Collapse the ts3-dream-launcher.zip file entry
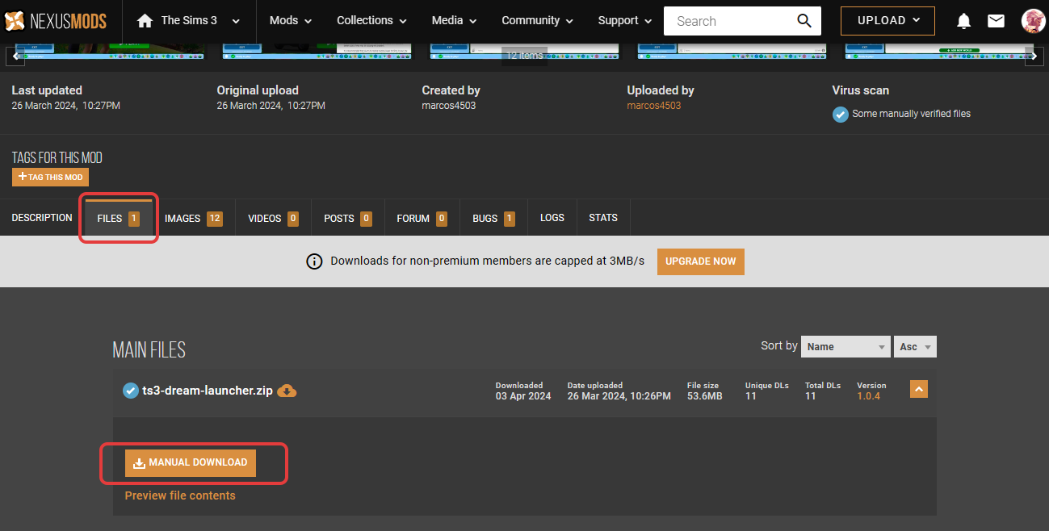The height and width of the screenshot is (531, 1049). pyautogui.click(x=919, y=389)
